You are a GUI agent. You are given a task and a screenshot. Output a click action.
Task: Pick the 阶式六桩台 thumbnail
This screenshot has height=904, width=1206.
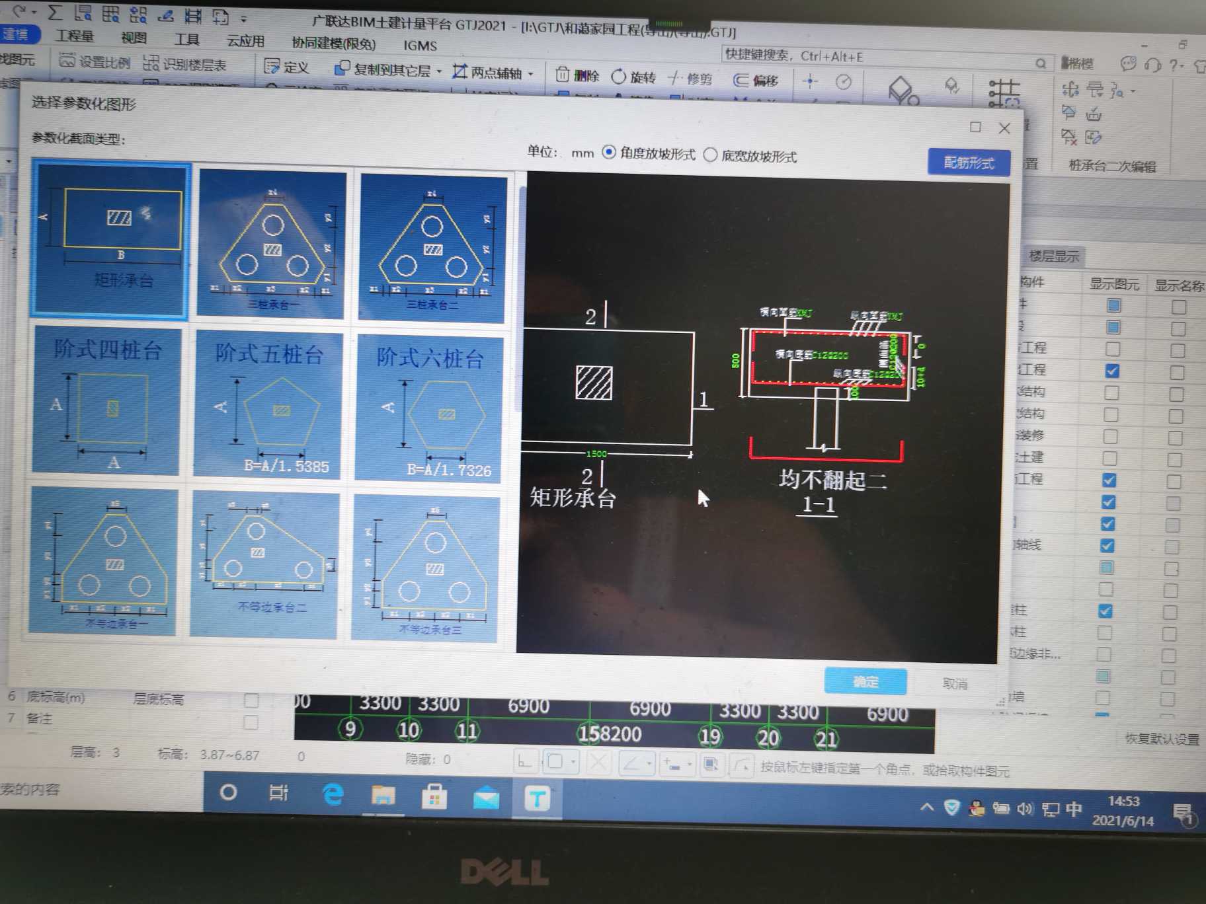428,408
